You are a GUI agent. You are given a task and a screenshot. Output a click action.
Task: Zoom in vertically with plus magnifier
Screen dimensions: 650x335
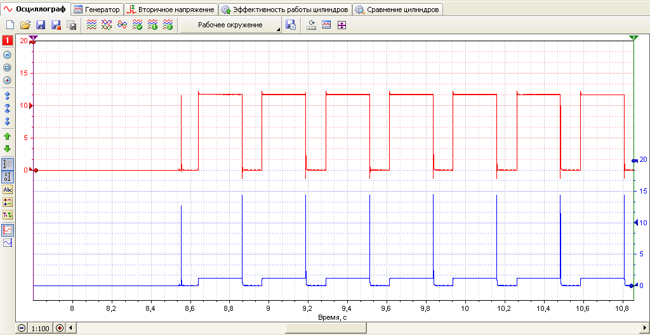(x=7, y=81)
